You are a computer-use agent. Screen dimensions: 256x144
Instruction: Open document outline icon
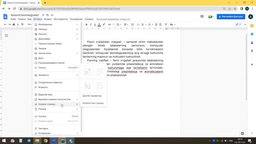point(6,36)
